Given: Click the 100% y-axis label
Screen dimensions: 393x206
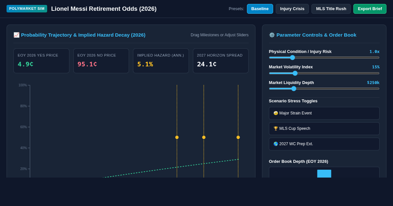Looking at the screenshot, I should point(23,85).
